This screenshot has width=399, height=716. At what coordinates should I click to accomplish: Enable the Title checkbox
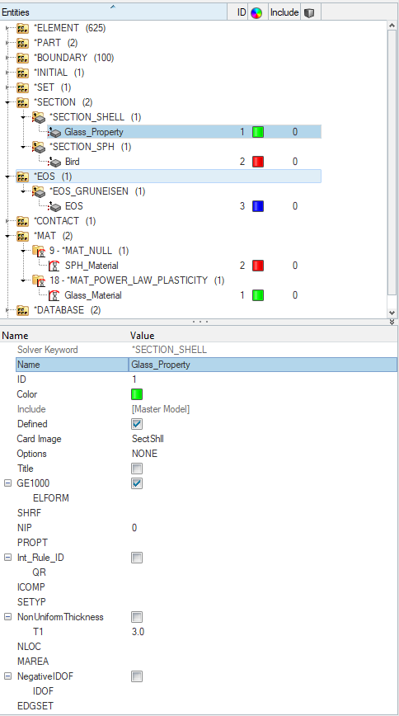[x=137, y=469]
